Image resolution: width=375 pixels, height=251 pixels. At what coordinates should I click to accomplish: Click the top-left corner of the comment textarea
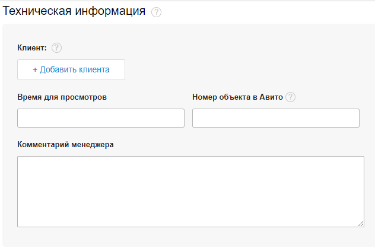(x=21, y=160)
